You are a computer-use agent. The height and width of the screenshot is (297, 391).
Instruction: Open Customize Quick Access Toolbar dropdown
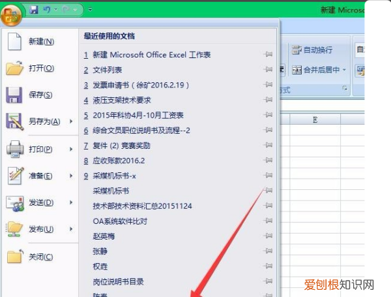click(91, 10)
